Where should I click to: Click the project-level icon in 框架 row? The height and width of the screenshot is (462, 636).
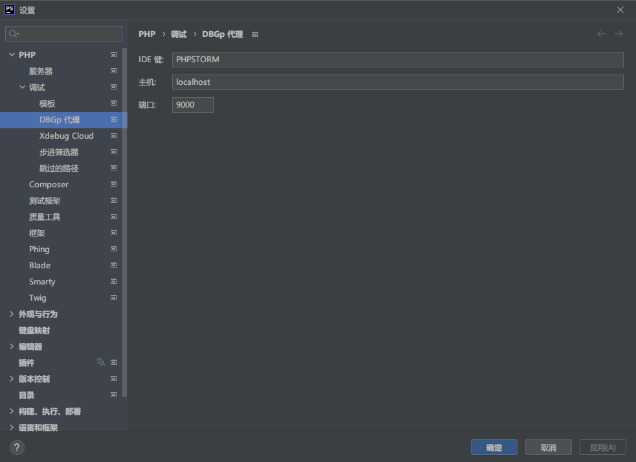pos(113,233)
